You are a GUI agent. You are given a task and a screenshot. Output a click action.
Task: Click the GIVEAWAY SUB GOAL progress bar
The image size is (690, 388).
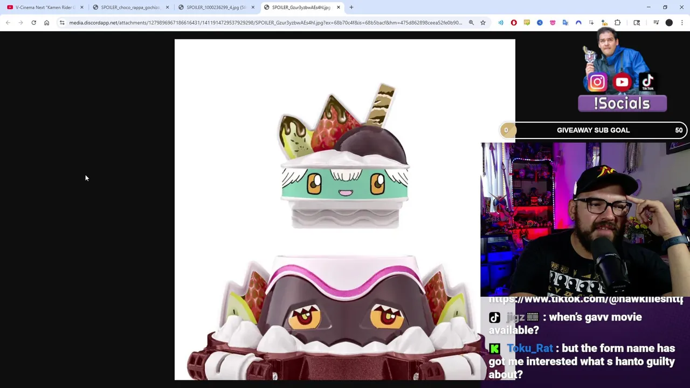point(593,130)
